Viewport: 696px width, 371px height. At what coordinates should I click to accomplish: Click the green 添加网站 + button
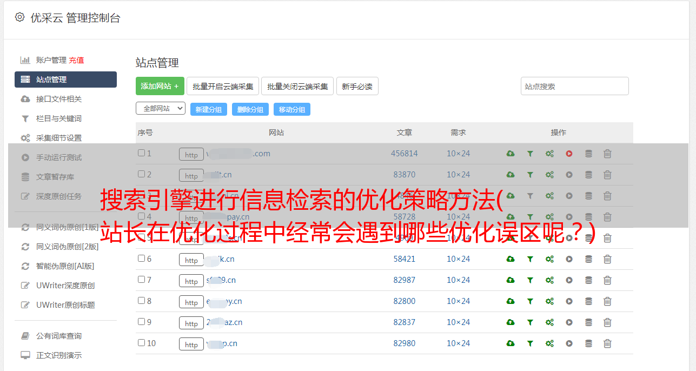(160, 86)
